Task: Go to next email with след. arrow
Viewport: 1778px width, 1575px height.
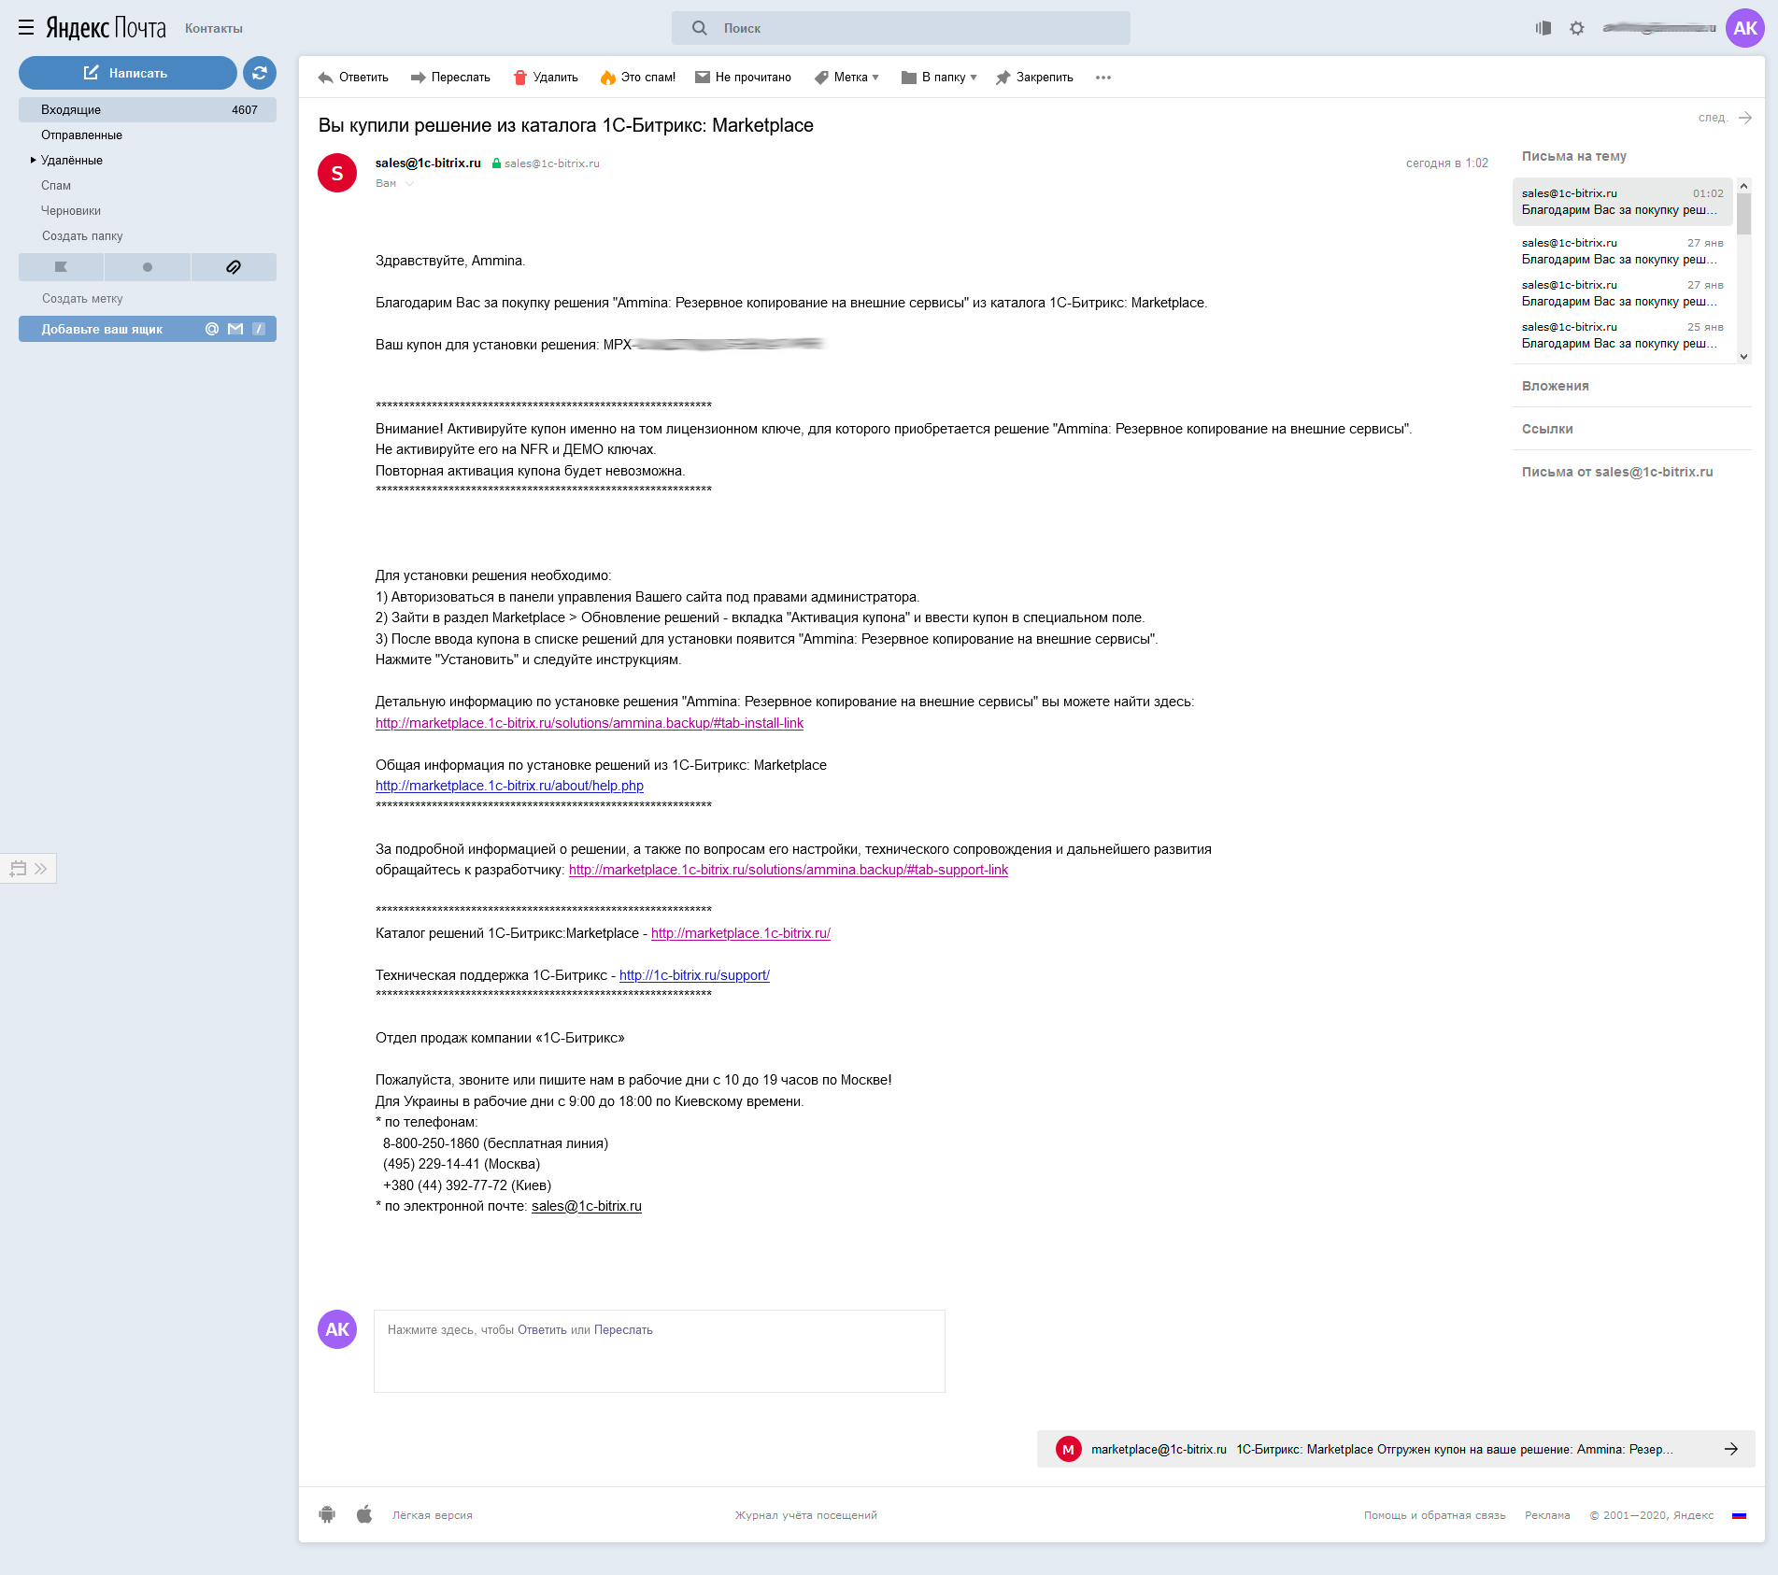Action: pyautogui.click(x=1725, y=118)
